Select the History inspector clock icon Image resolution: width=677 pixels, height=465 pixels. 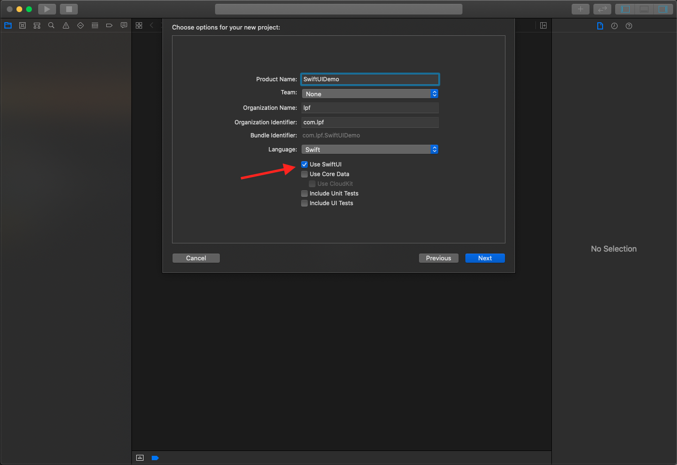(614, 26)
